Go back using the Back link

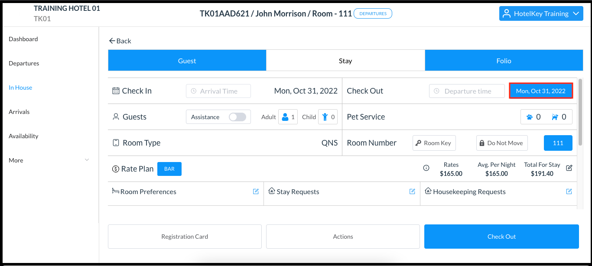120,41
